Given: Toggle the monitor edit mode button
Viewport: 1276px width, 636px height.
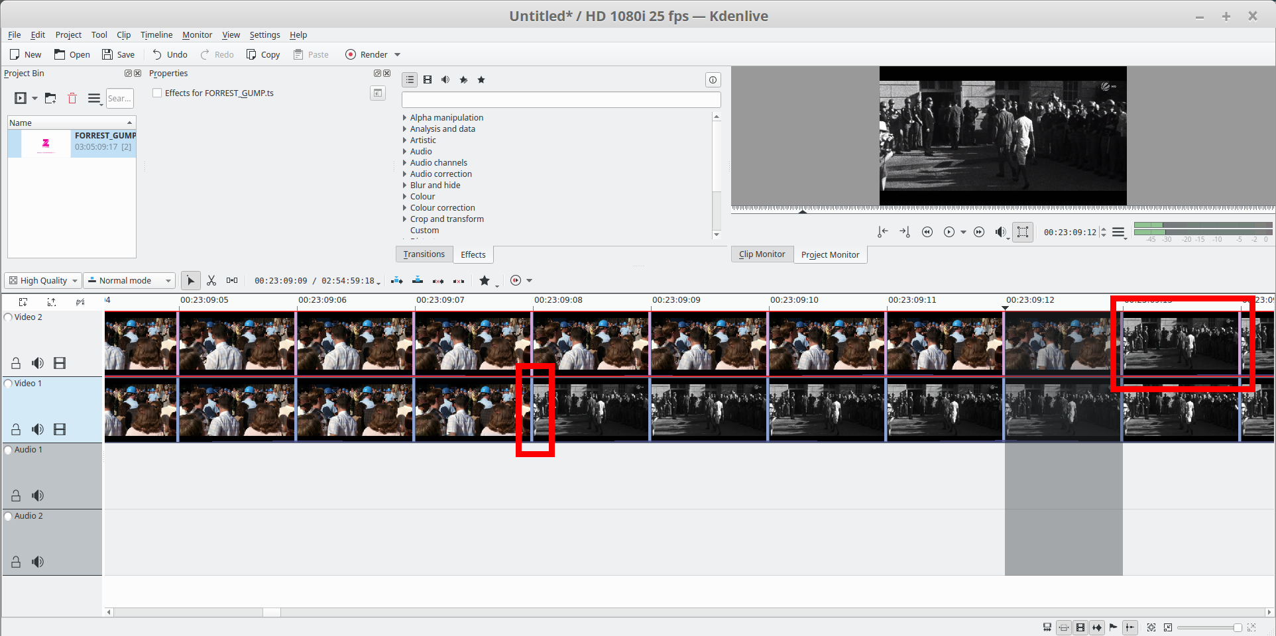Looking at the screenshot, I should (x=1023, y=232).
